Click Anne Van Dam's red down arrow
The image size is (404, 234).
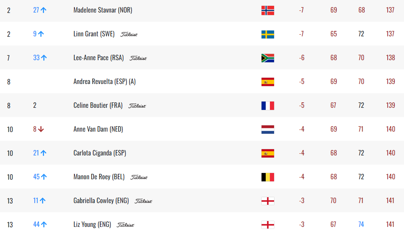point(41,130)
